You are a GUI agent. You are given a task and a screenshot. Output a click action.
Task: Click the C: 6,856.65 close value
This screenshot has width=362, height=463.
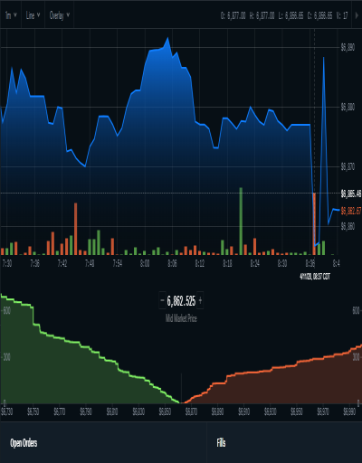point(319,15)
